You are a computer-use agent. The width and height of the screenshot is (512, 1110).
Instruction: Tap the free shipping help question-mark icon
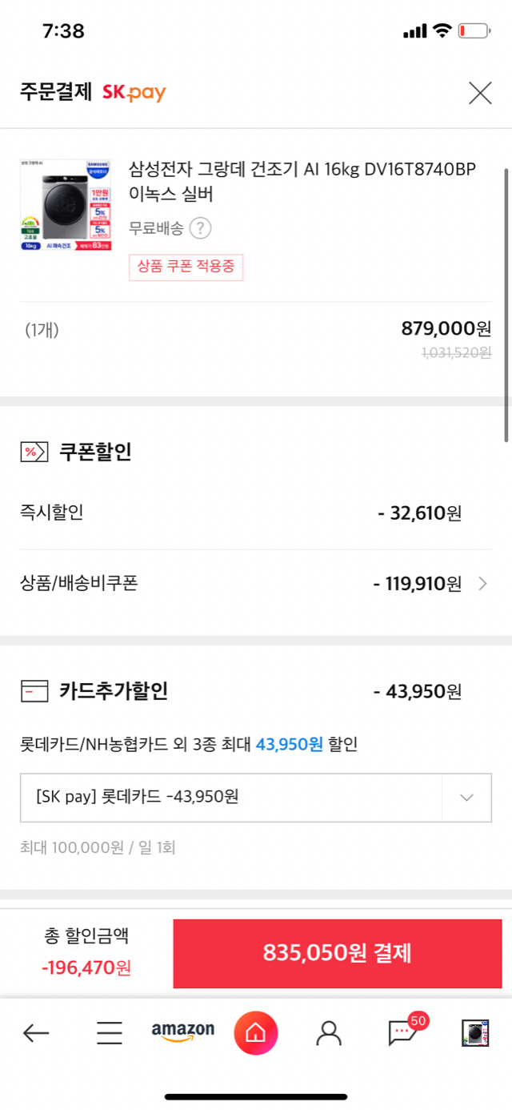[200, 228]
